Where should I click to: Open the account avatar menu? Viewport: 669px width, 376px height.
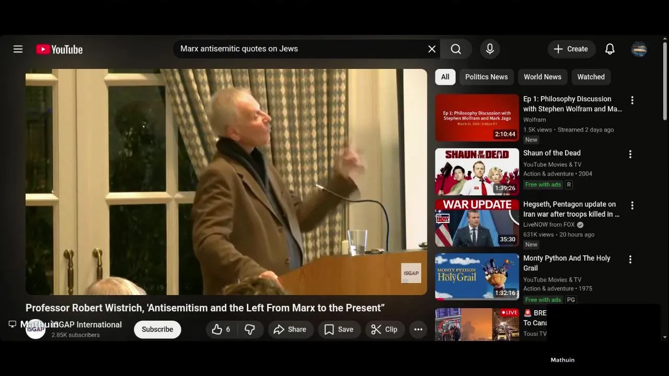point(639,49)
